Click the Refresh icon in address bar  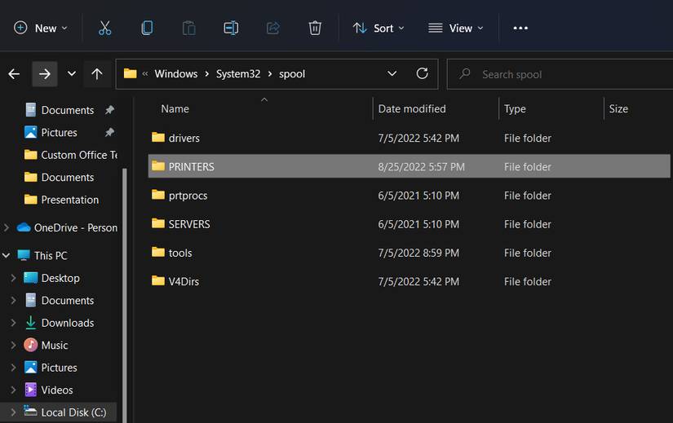(x=422, y=73)
